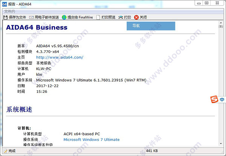Maximize the report window
The image size is (226, 156).
pyautogui.click(x=206, y=3)
